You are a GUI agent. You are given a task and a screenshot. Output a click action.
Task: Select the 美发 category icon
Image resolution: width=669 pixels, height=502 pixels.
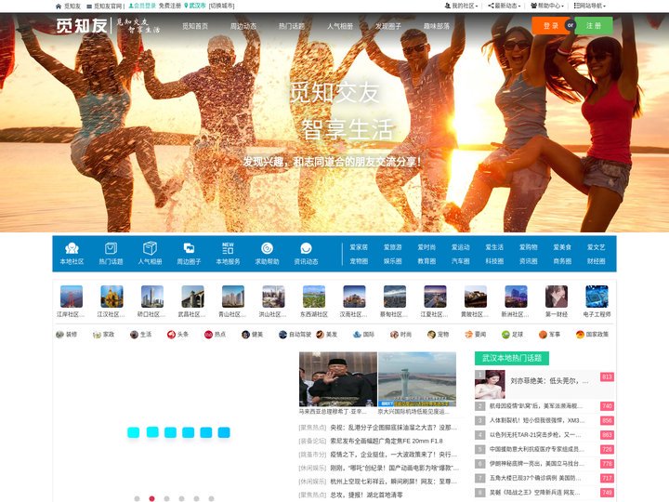(x=320, y=335)
